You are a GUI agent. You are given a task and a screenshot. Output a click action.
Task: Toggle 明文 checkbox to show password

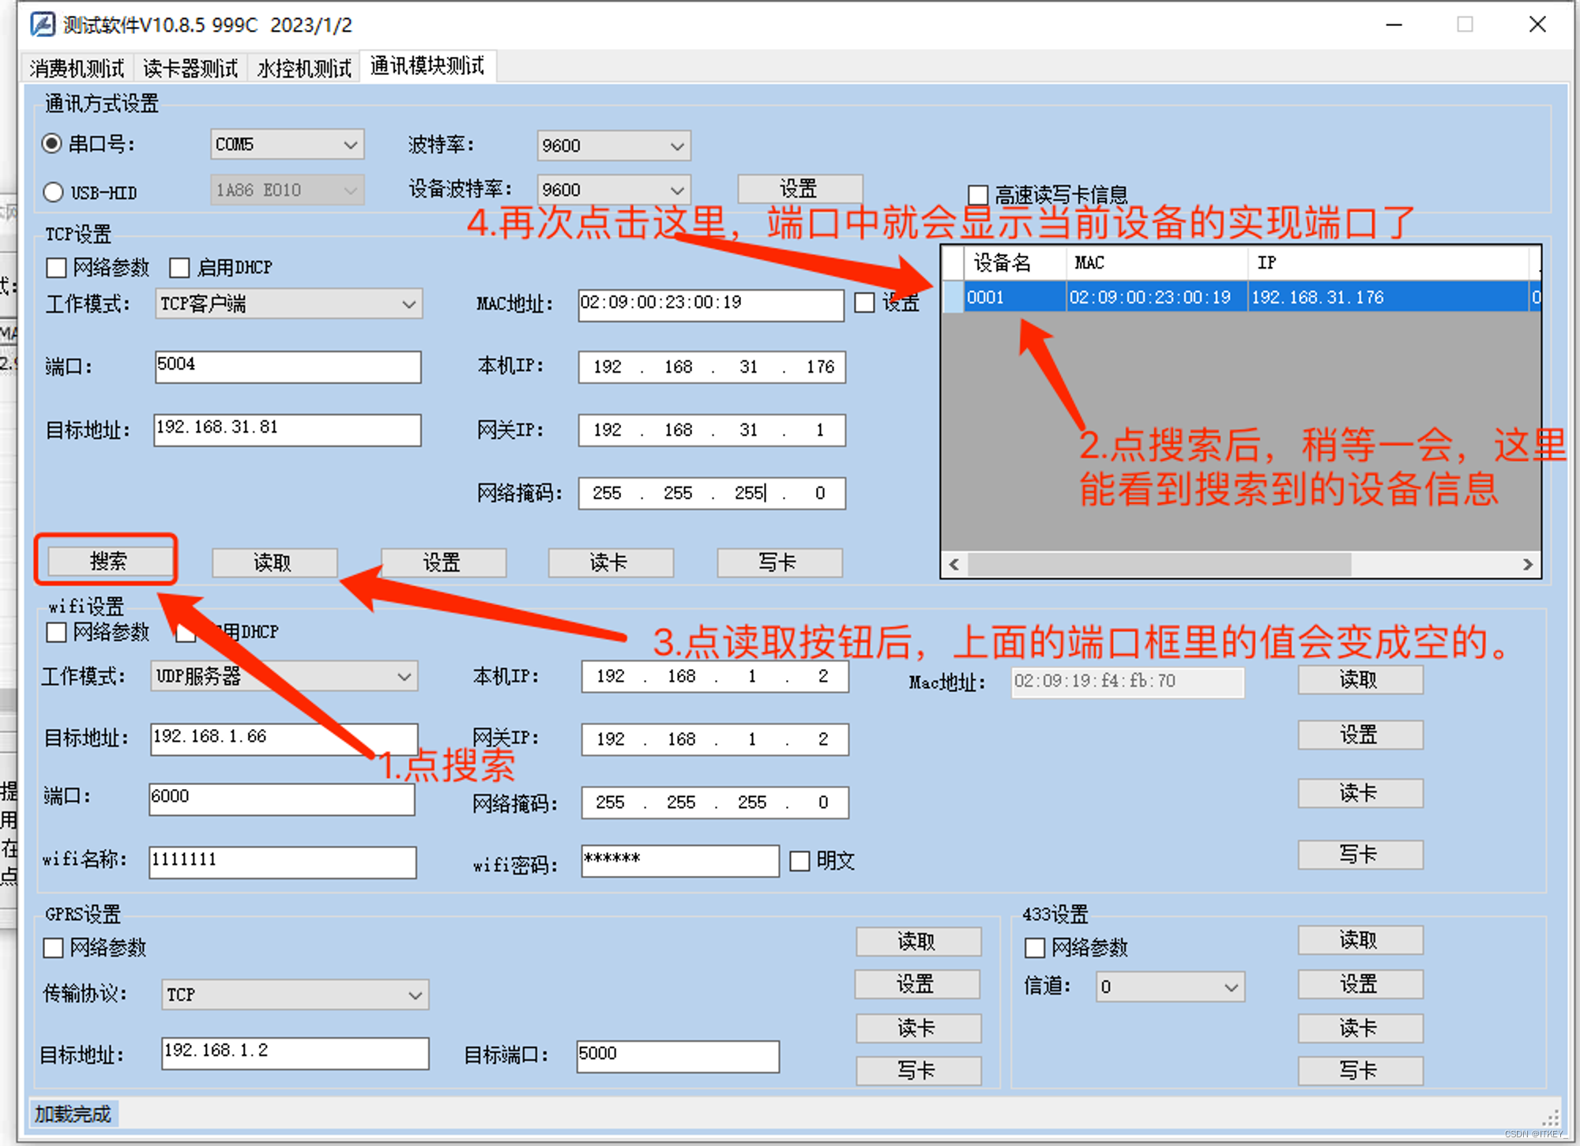pos(799,861)
